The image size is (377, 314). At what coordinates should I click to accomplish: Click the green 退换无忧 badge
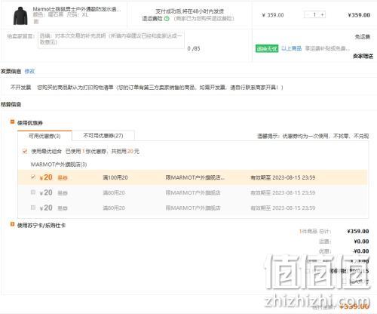267,48
